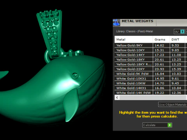Click the Library: Classic - (Fast)-Metal label
The height and width of the screenshot is (140, 187).
(134, 31)
